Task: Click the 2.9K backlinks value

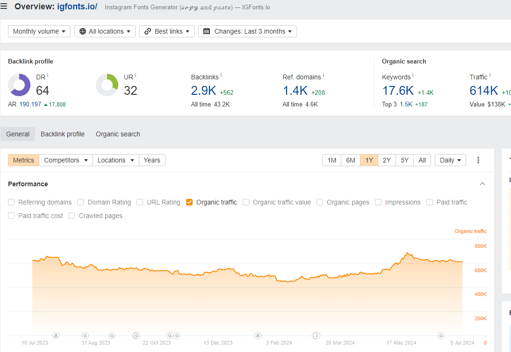Action: pos(203,91)
